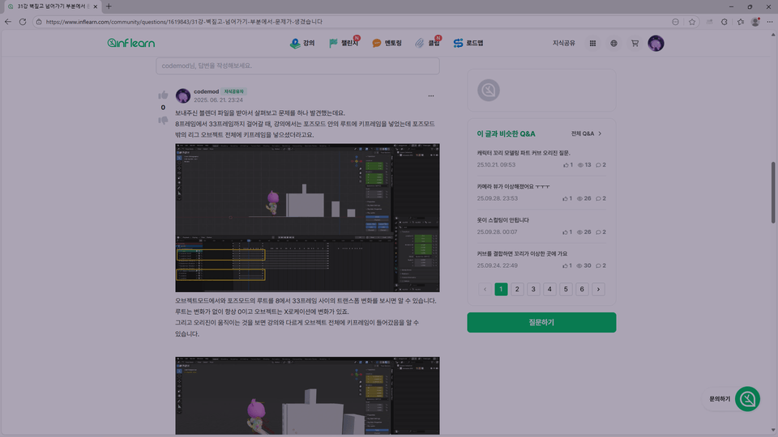Click the page vertical scrollbar thumb
778x437 pixels.
pyautogui.click(x=773, y=193)
